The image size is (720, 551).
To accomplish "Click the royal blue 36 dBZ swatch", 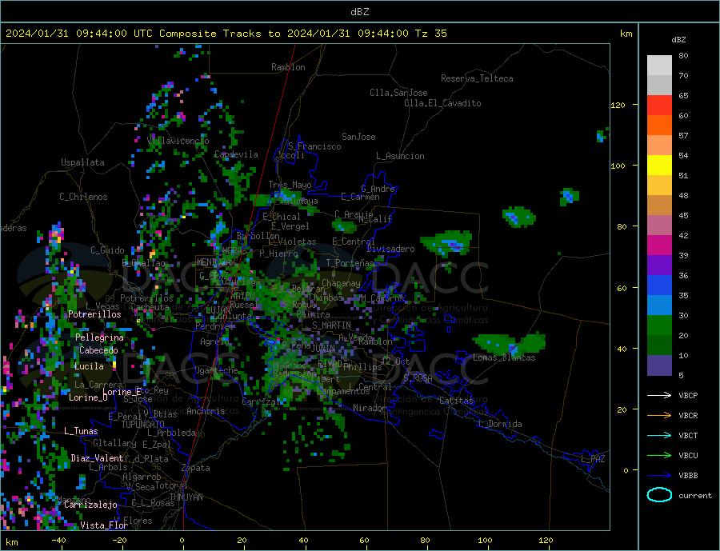I will (659, 285).
